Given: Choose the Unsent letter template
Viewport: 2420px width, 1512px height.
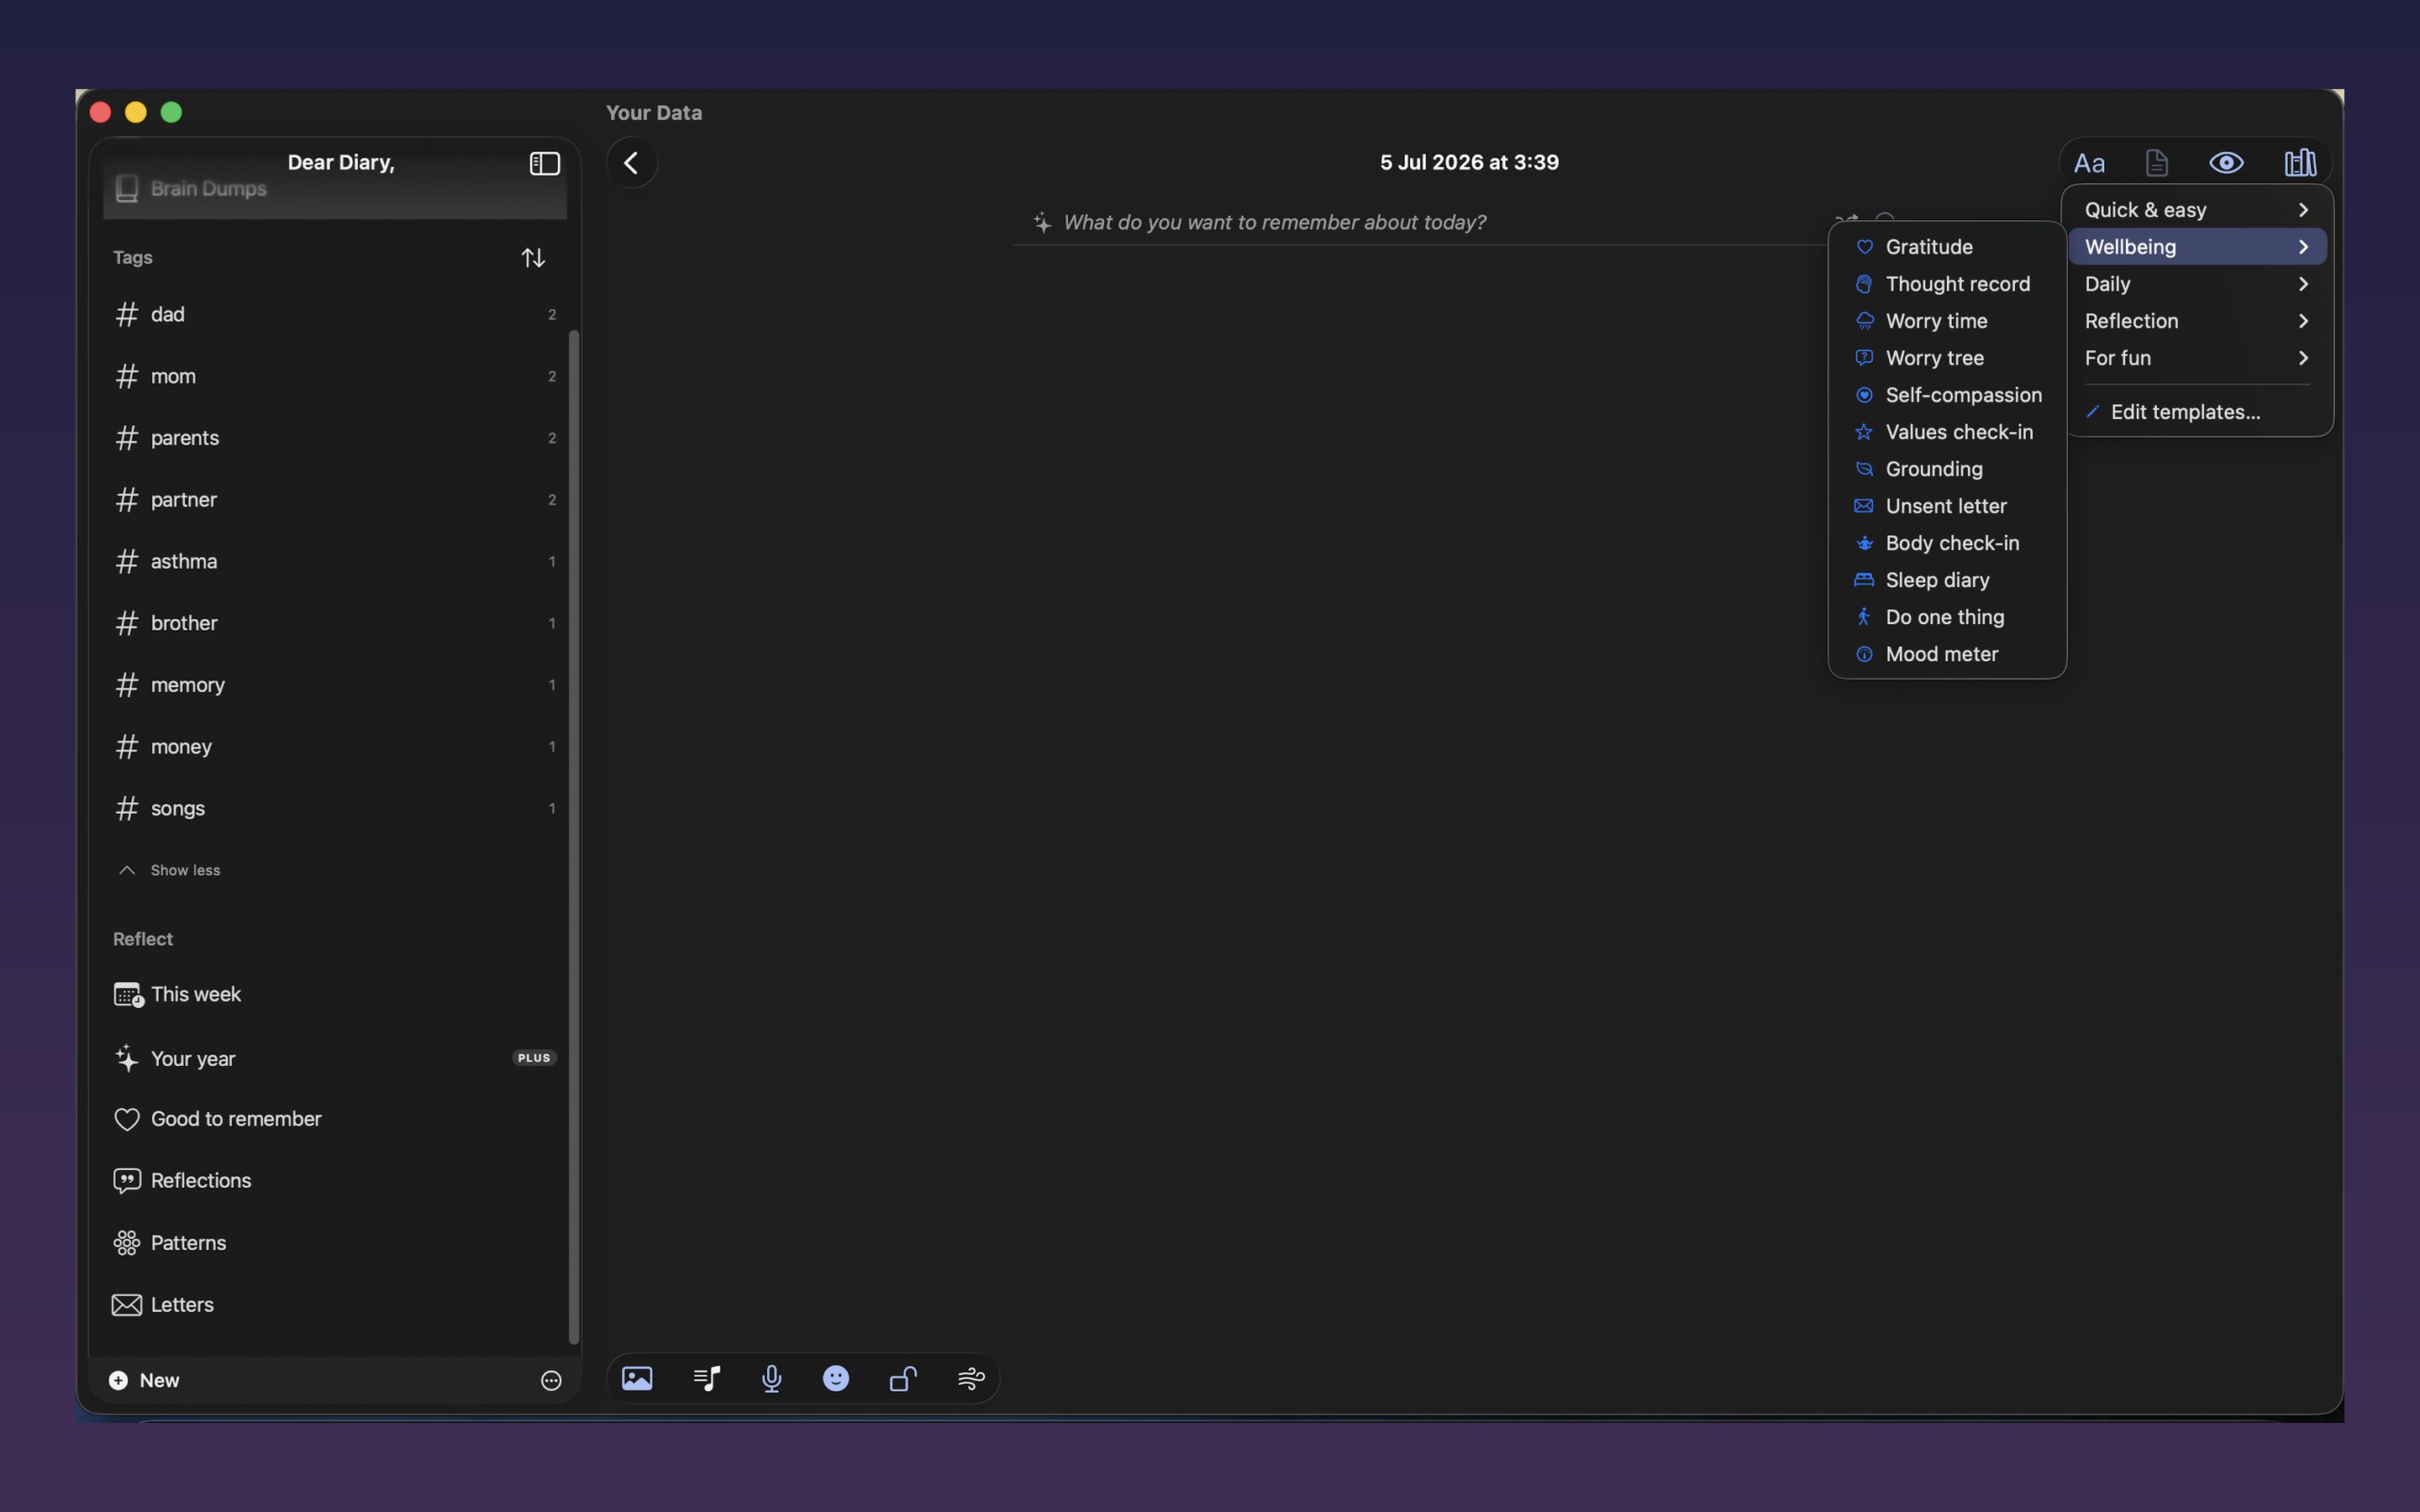Looking at the screenshot, I should click(x=1947, y=506).
